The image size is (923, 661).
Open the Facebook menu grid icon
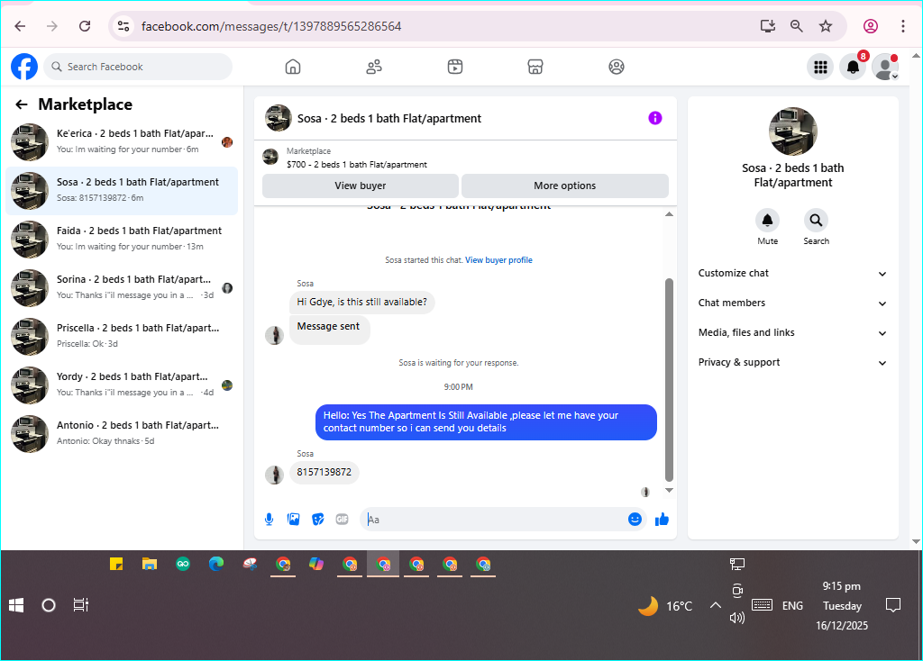click(820, 67)
